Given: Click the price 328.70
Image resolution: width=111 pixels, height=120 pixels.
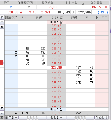Looking at the screenshot, I should point(56,83).
